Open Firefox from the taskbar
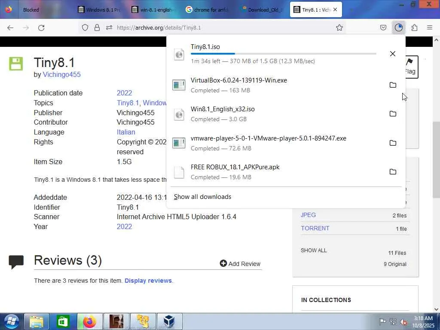This screenshot has width=440, height=330. pyautogui.click(x=89, y=321)
